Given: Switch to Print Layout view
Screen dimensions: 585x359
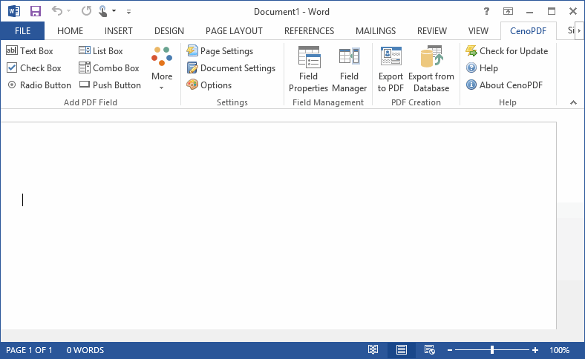Looking at the screenshot, I should (x=402, y=350).
